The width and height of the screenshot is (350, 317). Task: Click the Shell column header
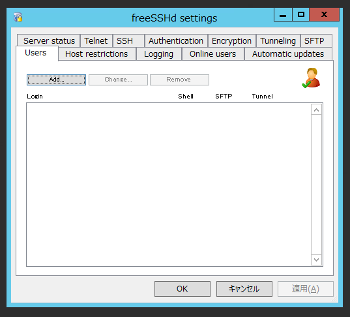186,97
